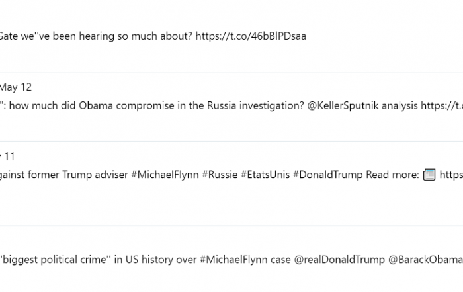Image resolution: width=463 pixels, height=292 pixels.
Task: Click the @KellerSputnik mention
Action: (343, 105)
